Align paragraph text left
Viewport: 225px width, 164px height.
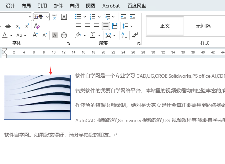click(x=78, y=26)
